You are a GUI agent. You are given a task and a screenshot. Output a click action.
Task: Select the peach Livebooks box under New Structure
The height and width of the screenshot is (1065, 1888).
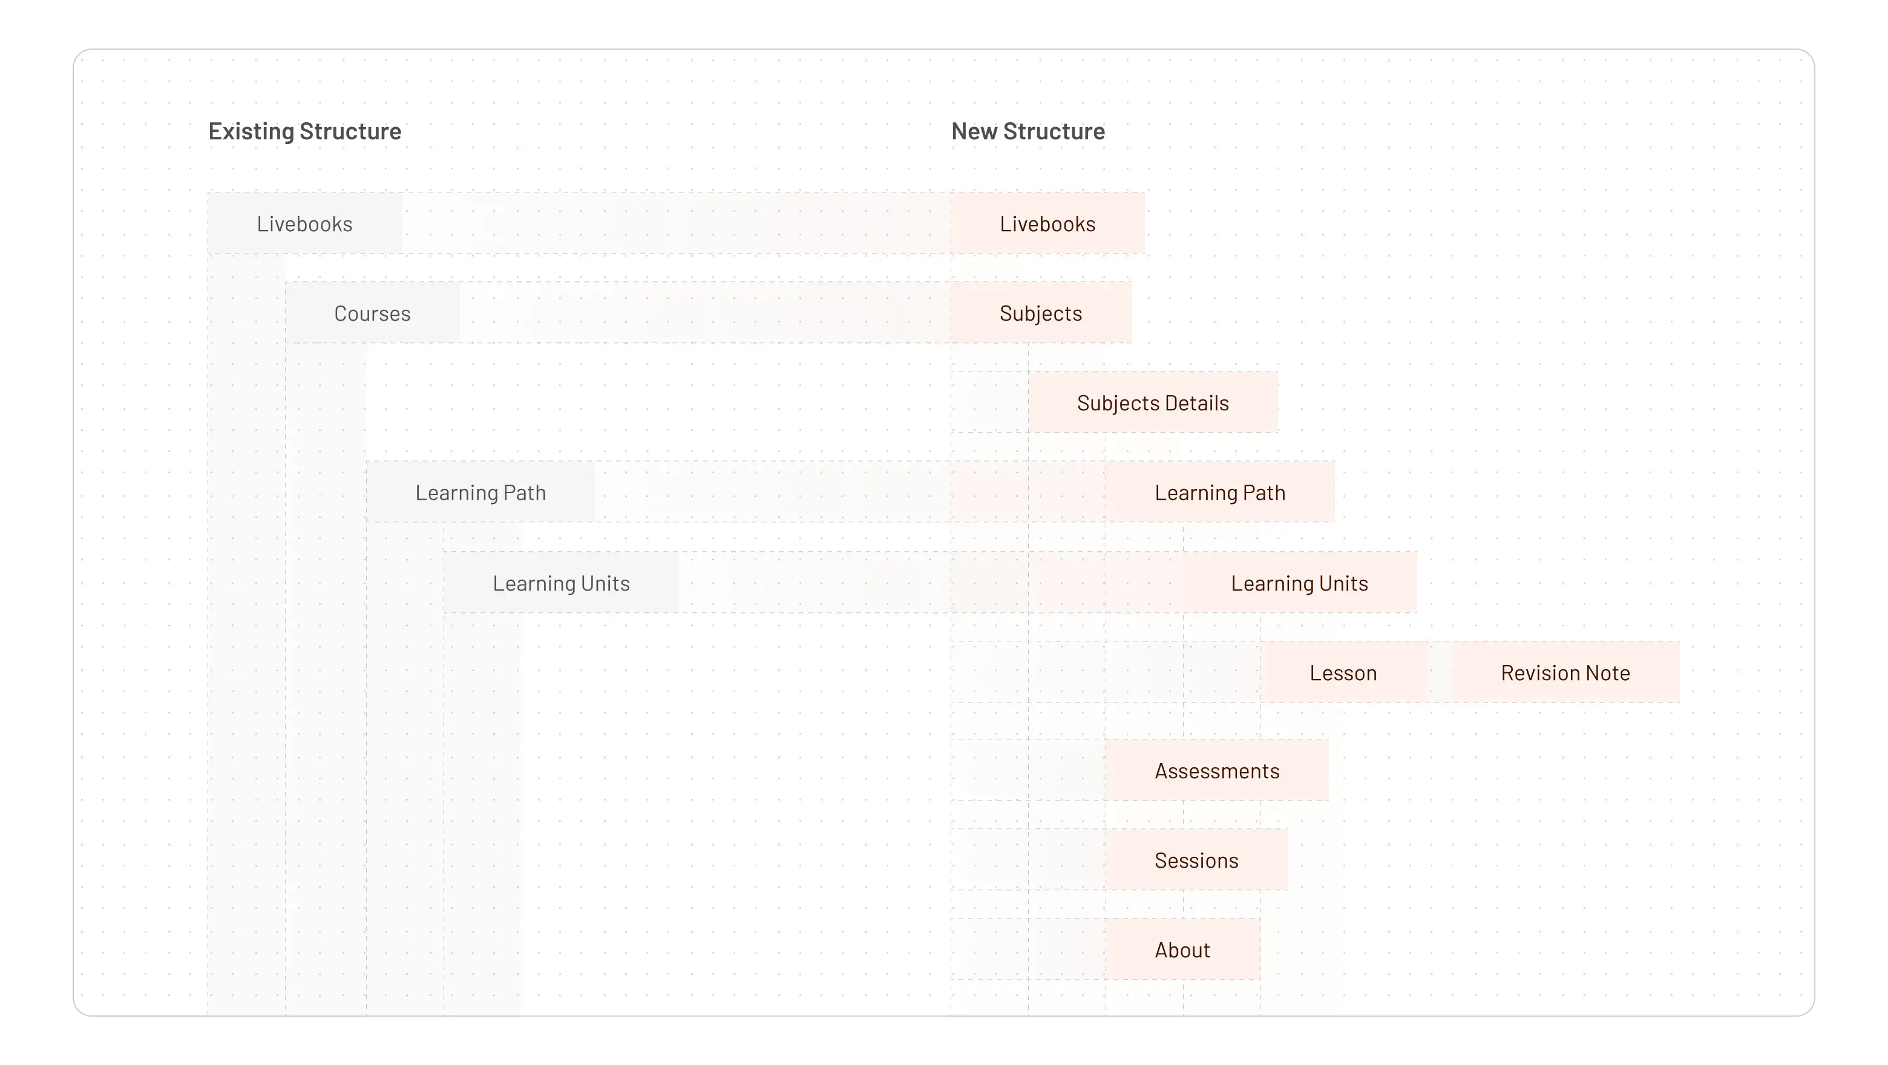coord(1047,223)
